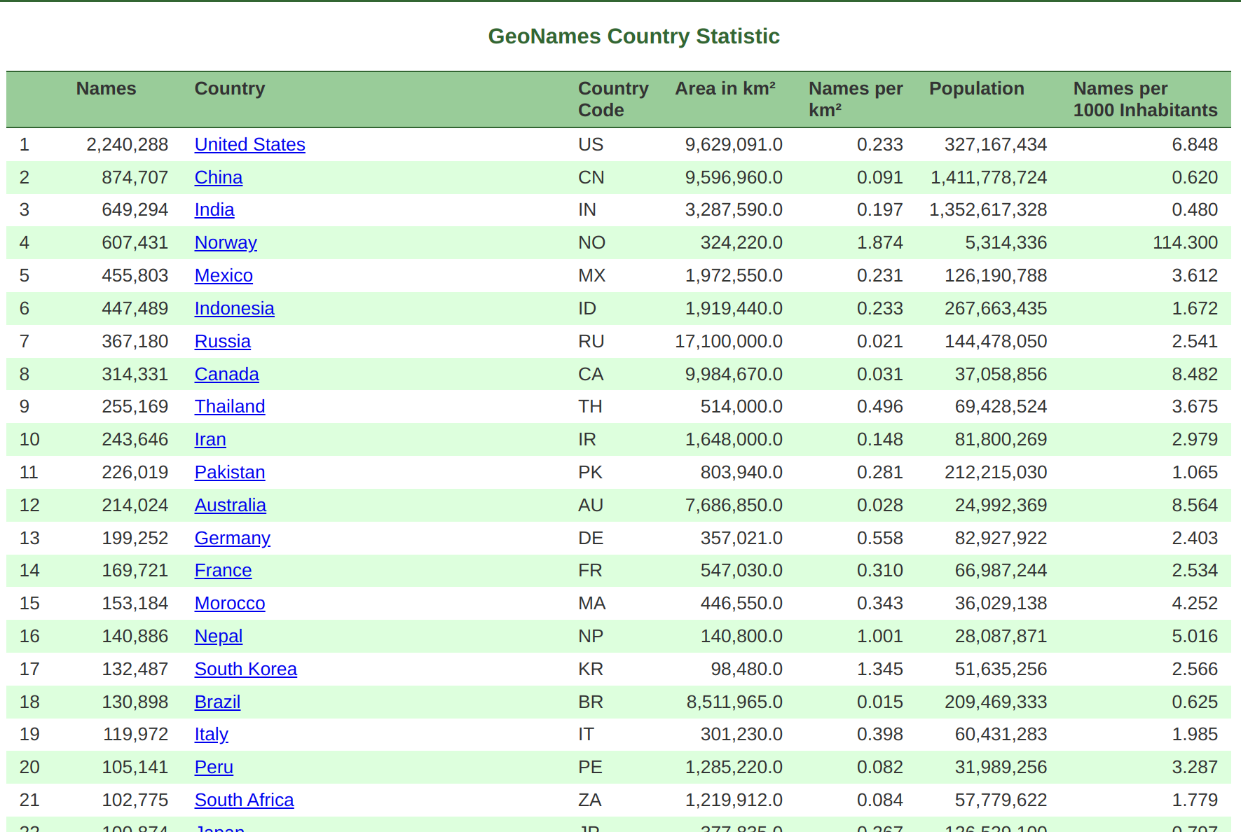Follow the Thailand link

230,406
